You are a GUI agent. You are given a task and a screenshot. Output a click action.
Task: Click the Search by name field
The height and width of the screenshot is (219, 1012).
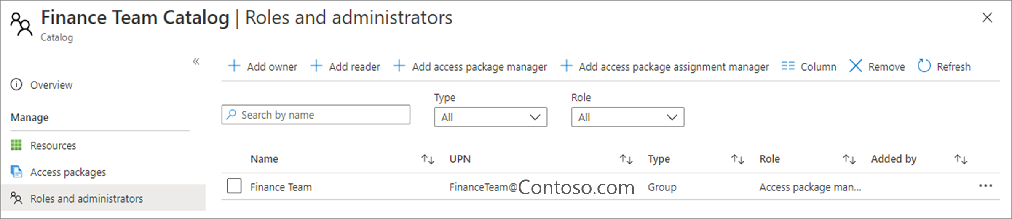(x=316, y=115)
